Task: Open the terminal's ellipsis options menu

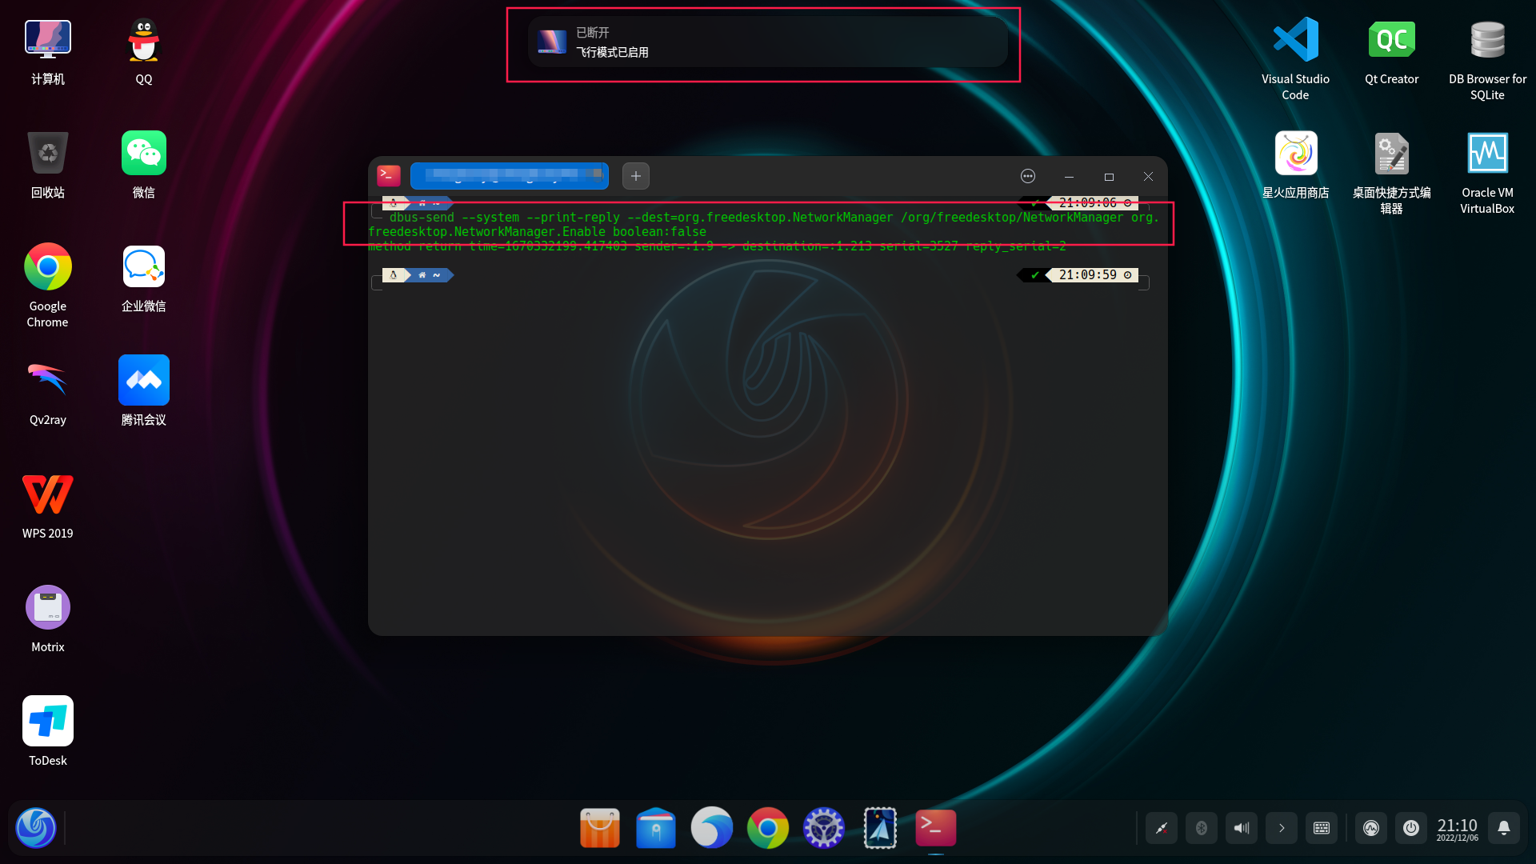Action: click(x=1028, y=176)
